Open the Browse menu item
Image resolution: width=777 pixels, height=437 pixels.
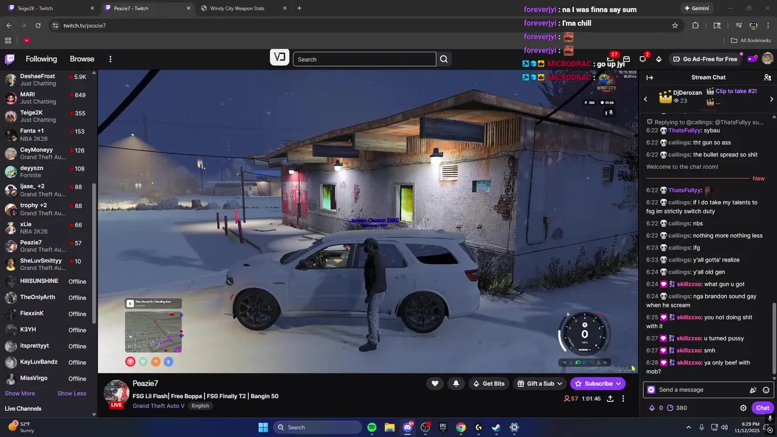tap(82, 59)
